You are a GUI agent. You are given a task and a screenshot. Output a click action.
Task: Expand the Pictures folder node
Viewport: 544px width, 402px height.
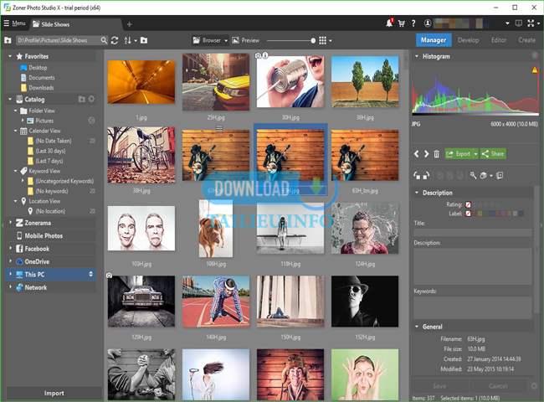point(23,121)
